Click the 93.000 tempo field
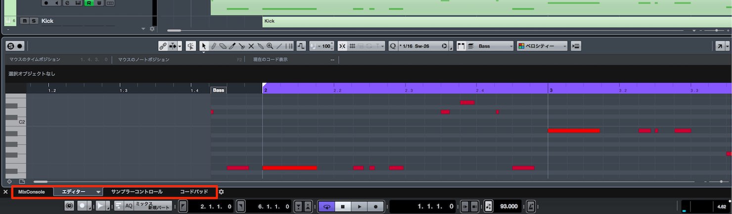732x214 pixels. (508, 206)
